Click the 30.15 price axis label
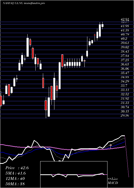Screen dimensions: 134x188 [125, 111]
